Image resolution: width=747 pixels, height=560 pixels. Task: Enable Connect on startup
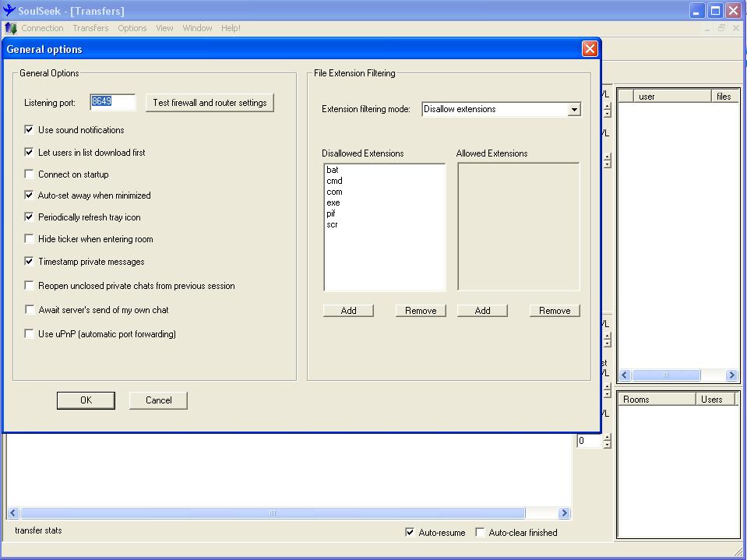tap(29, 174)
